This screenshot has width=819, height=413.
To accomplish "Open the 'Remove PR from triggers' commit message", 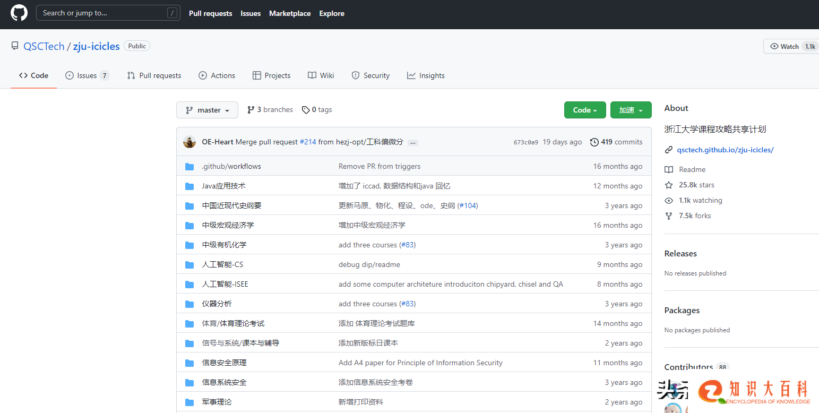I will 380,166.
